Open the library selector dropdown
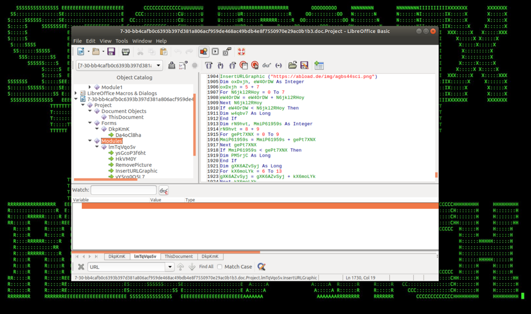 tap(159, 65)
